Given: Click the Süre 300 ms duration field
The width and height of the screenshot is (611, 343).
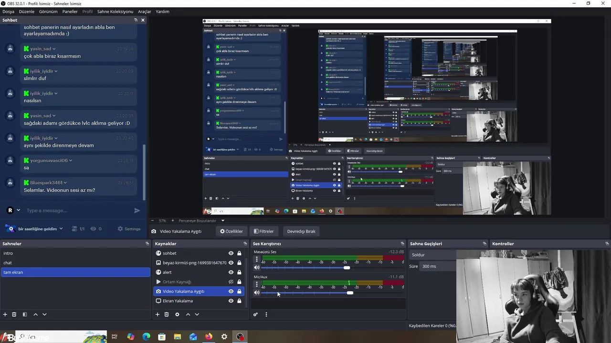Looking at the screenshot, I should pyautogui.click(x=438, y=266).
